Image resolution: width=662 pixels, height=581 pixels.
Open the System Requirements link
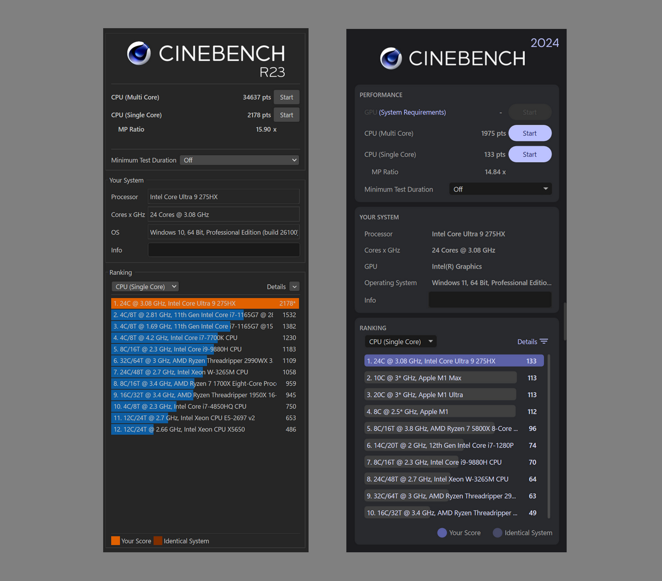pyautogui.click(x=412, y=112)
